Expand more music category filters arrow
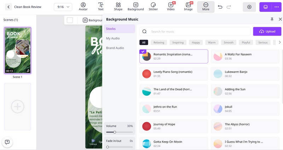 click(x=280, y=43)
